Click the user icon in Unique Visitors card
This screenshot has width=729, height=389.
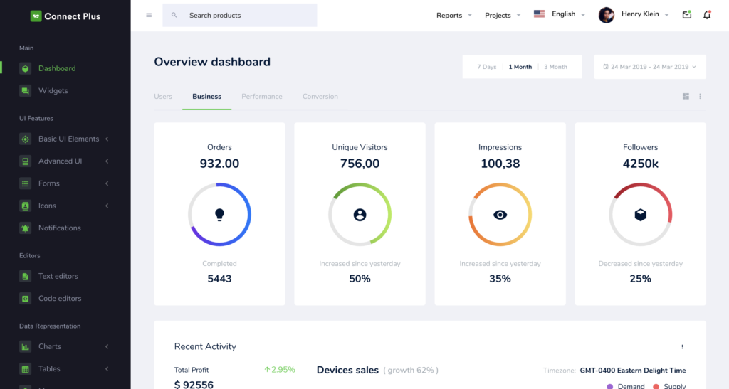click(x=360, y=214)
